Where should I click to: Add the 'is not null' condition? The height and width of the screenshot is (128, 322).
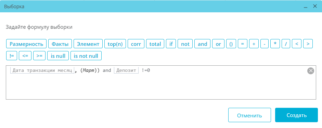pos(86,56)
